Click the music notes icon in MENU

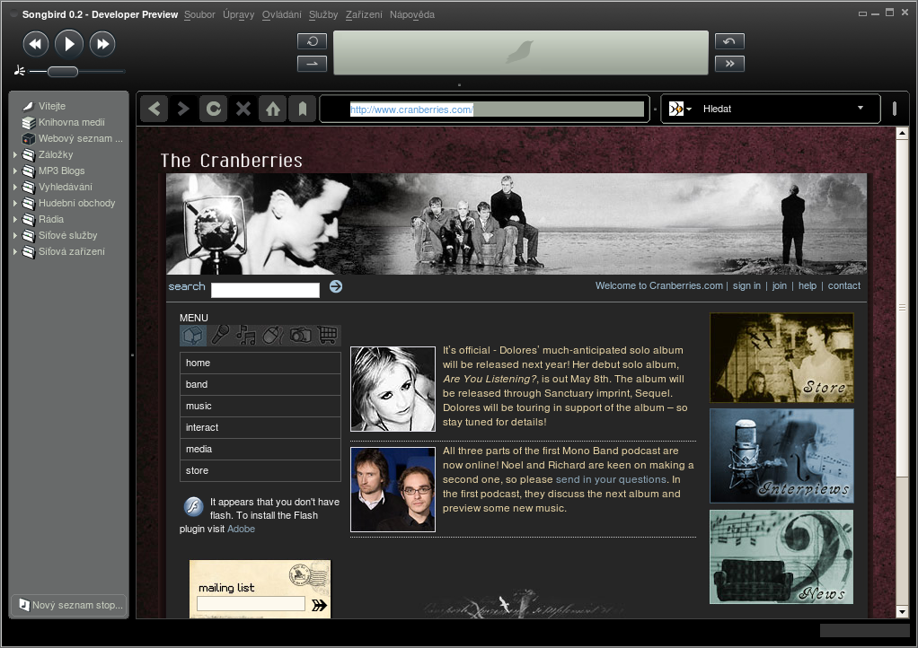246,335
